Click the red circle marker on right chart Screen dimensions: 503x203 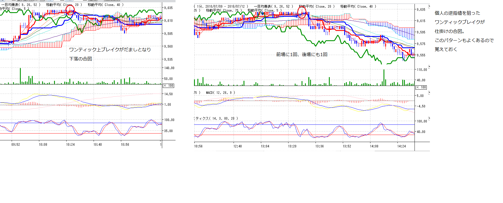[302, 12]
